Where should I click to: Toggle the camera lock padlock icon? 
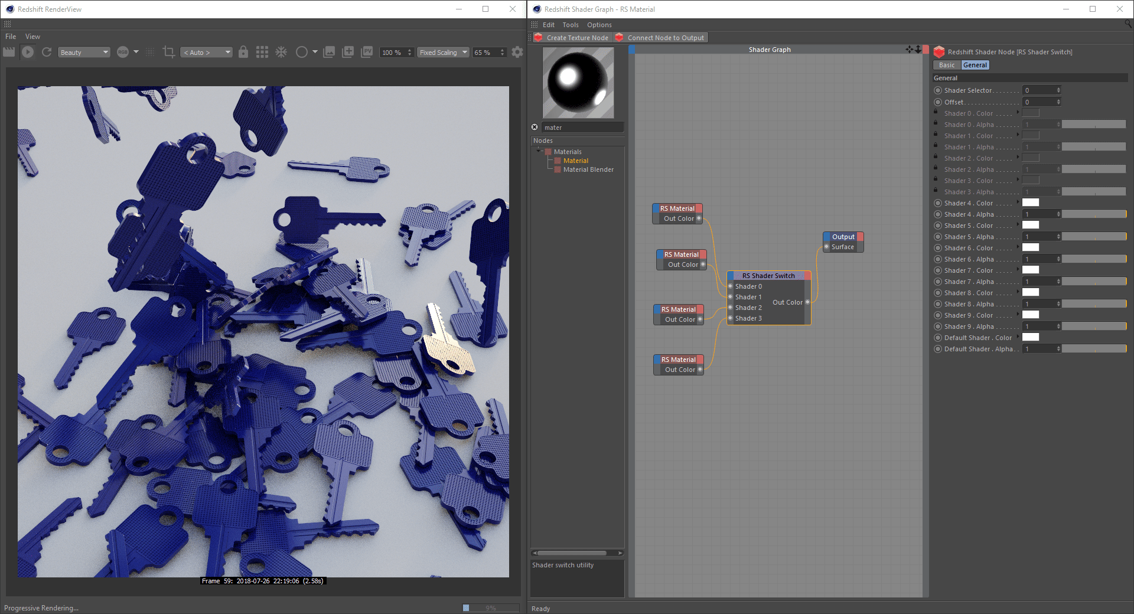coord(243,52)
